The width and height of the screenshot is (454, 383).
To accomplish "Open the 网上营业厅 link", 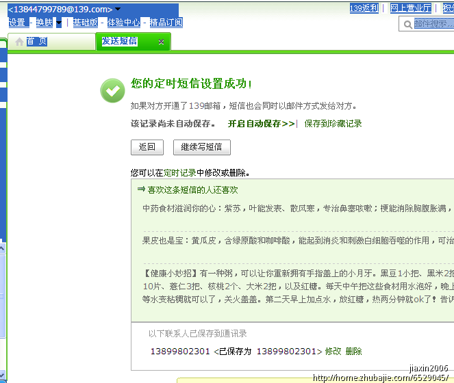I will pyautogui.click(x=411, y=8).
